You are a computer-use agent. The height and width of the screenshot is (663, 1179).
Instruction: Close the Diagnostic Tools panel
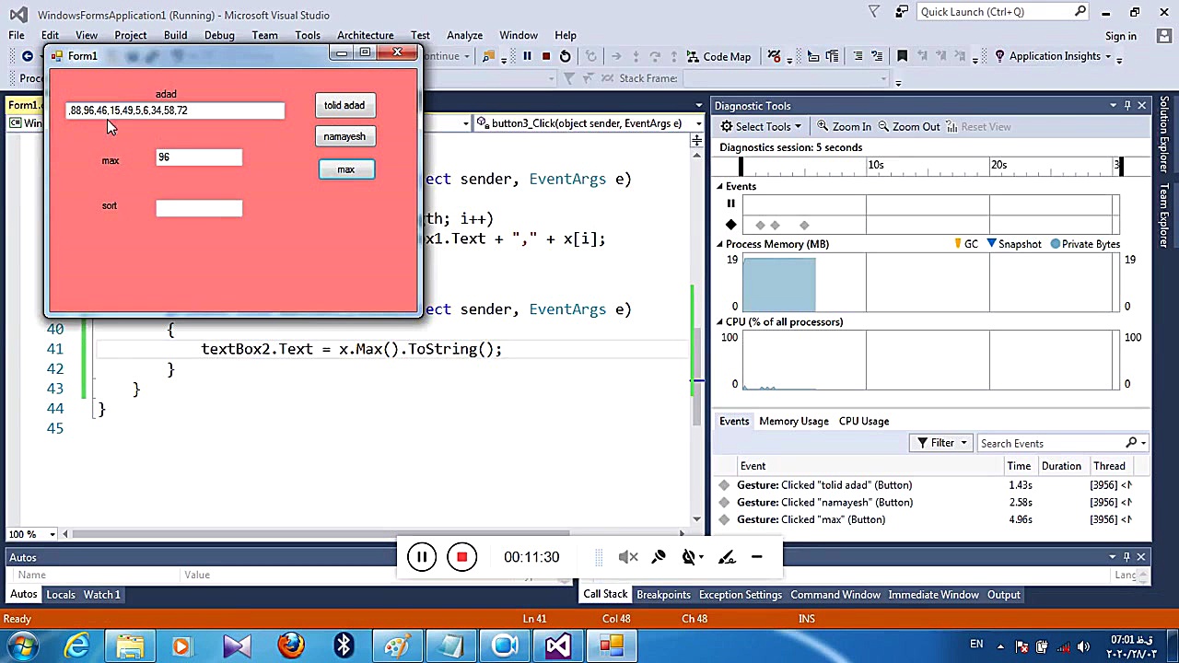point(1142,106)
